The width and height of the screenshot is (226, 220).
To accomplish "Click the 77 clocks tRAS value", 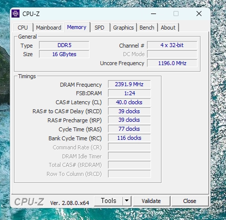I will pyautogui.click(x=129, y=129).
